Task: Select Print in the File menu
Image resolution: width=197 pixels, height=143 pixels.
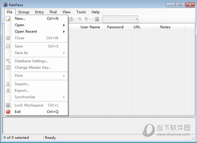Action: click(36, 76)
